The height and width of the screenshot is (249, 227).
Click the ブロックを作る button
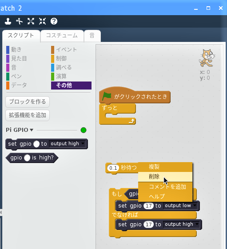click(28, 102)
